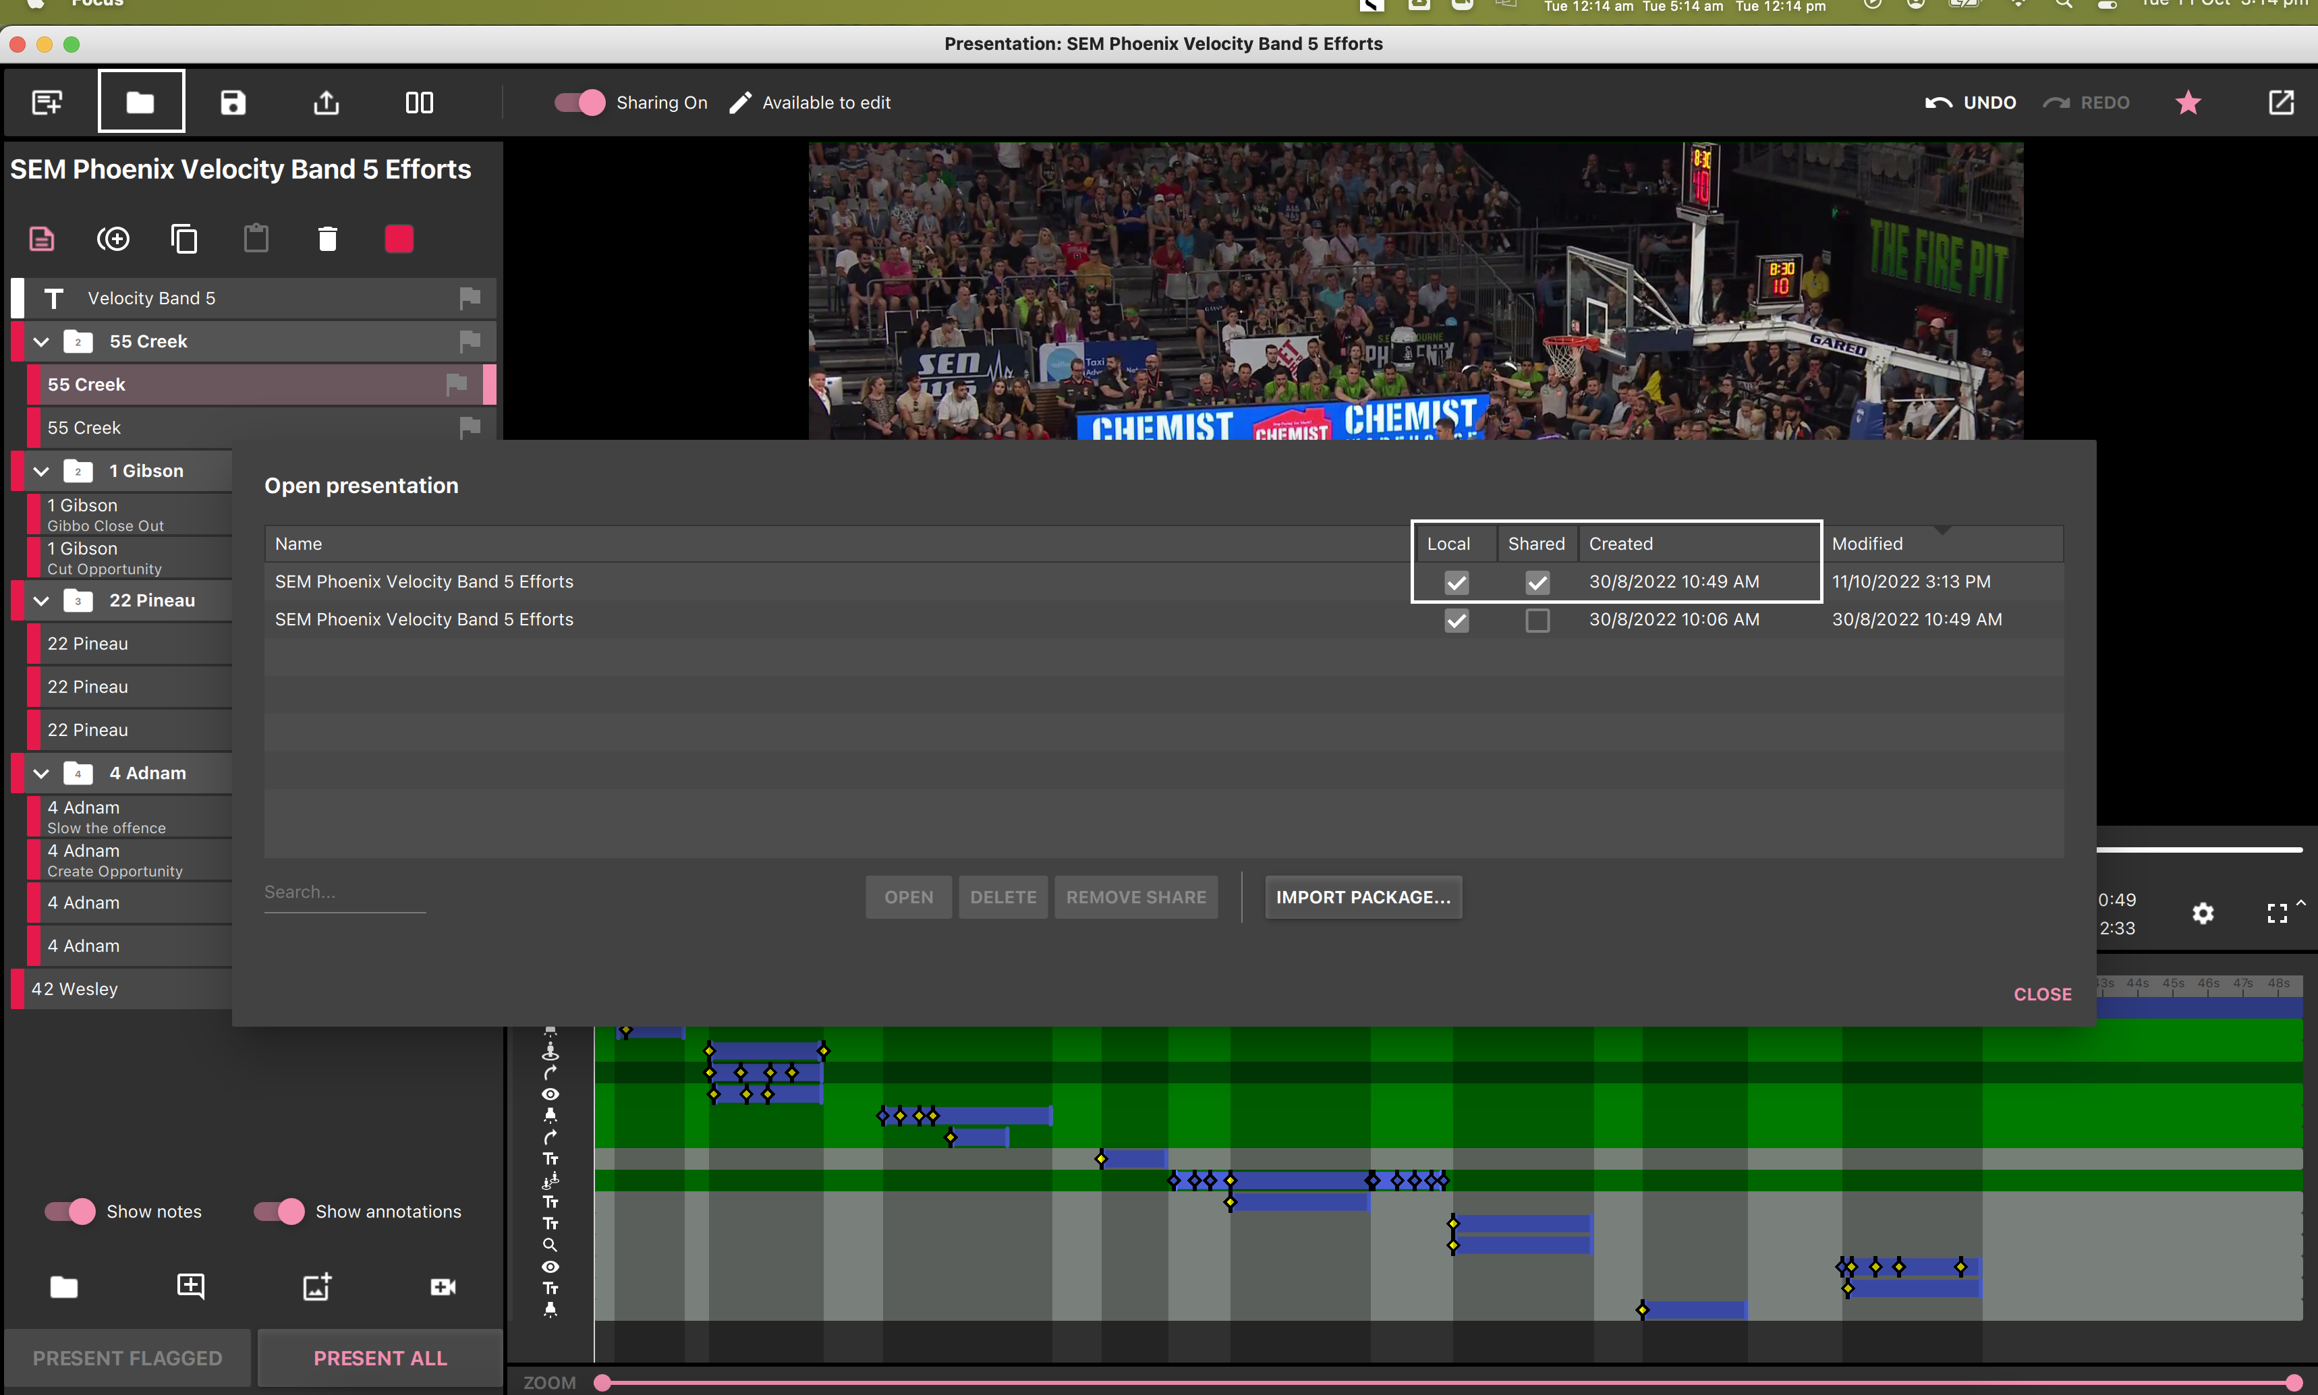Click the star favorite icon in the top toolbar
The image size is (2318, 1395).
pyautogui.click(x=2187, y=103)
